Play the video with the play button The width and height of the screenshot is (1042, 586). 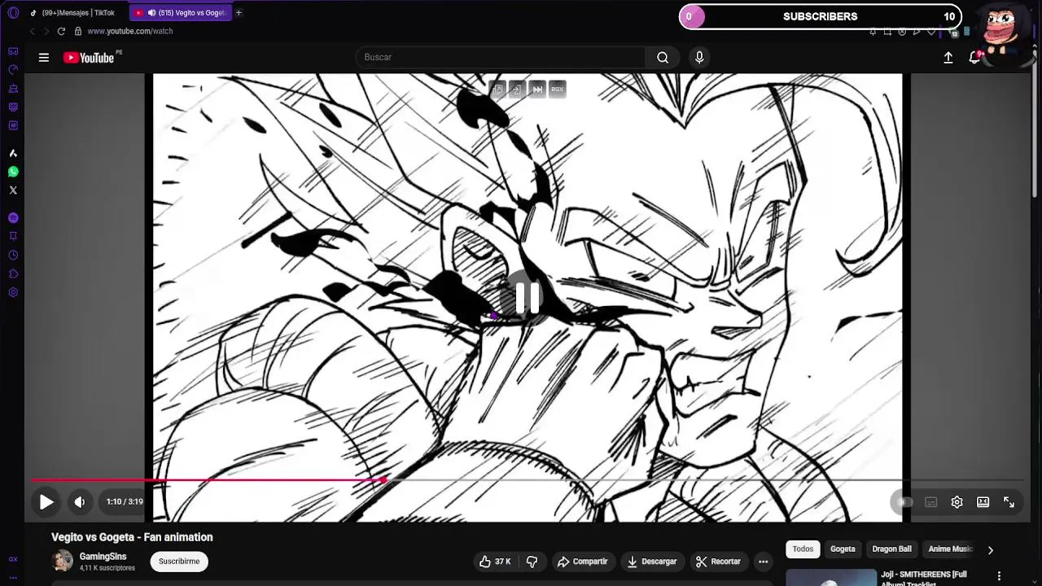(x=46, y=502)
